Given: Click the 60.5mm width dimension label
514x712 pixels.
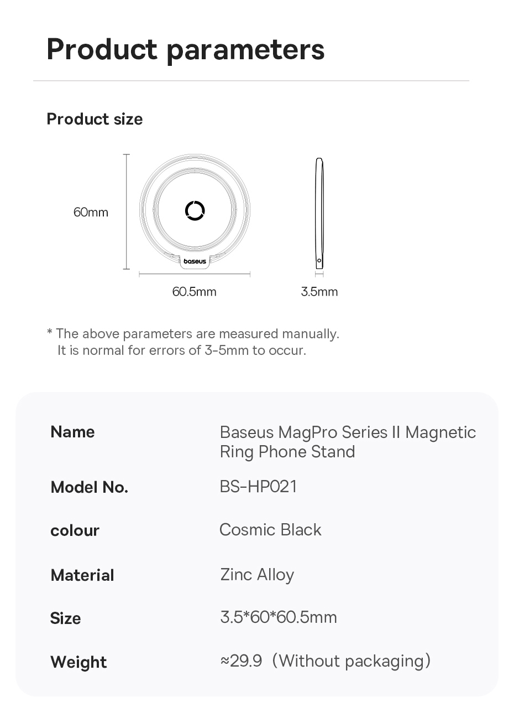Looking at the screenshot, I should (x=194, y=291).
